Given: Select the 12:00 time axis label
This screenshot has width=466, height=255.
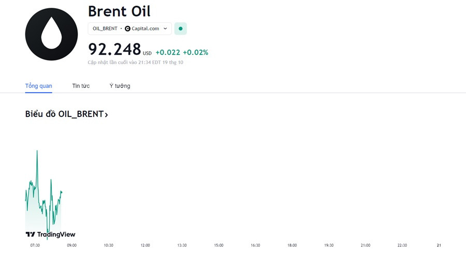Looking at the screenshot, I should click(x=145, y=245).
